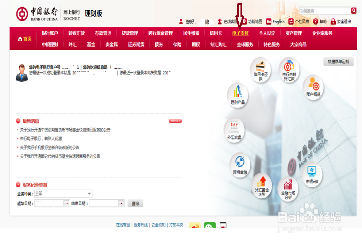Open the 个人设定 menu
362x241 pixels.
[x=267, y=33]
